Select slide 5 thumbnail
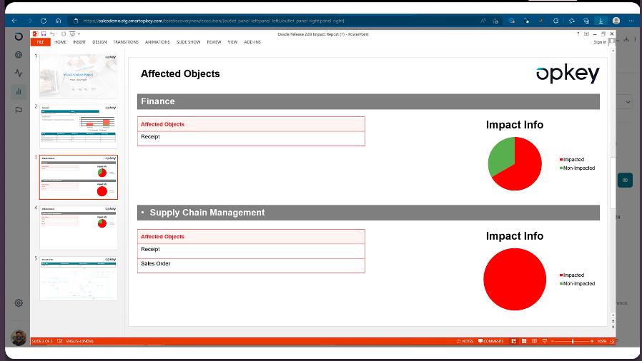This screenshot has width=642, height=361. coord(78,278)
